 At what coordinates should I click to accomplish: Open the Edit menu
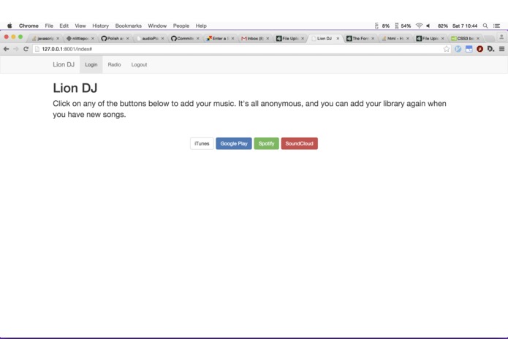(64, 26)
